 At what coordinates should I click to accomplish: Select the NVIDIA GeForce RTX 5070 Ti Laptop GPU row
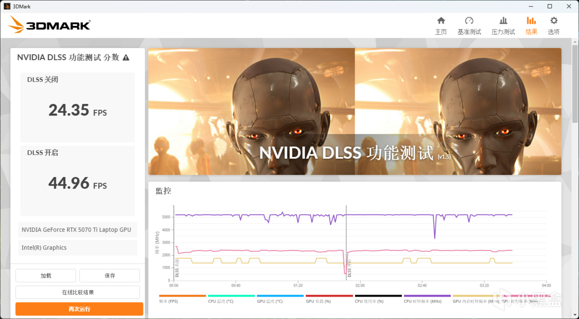point(78,230)
